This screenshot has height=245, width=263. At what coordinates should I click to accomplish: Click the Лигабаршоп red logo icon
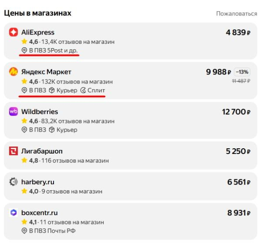[x=14, y=151]
